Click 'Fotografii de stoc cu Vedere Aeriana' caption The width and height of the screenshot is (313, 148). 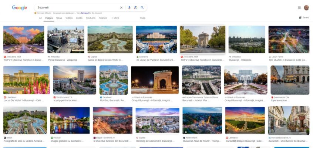pyautogui.click(x=24, y=141)
